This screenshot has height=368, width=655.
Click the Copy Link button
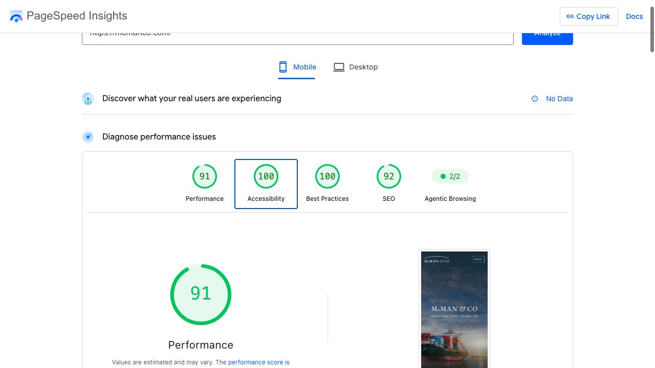click(x=589, y=16)
